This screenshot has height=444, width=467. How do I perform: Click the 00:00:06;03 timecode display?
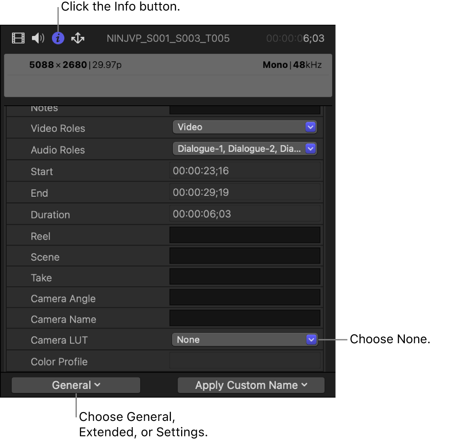click(x=295, y=38)
